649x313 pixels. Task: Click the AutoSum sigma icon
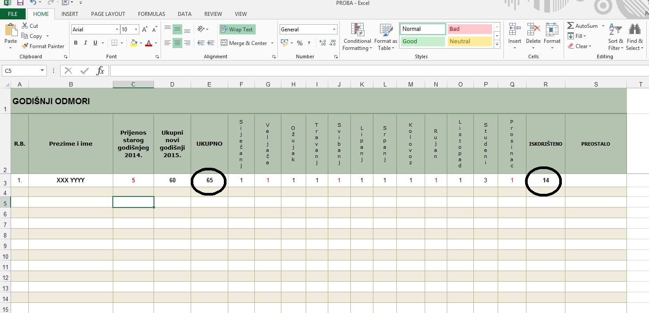[571, 26]
